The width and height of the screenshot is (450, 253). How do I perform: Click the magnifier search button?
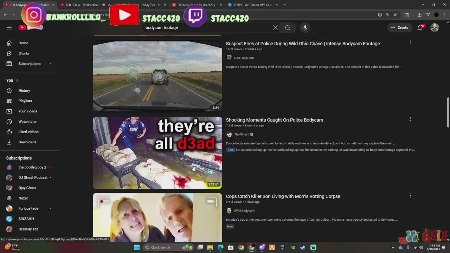288,28
